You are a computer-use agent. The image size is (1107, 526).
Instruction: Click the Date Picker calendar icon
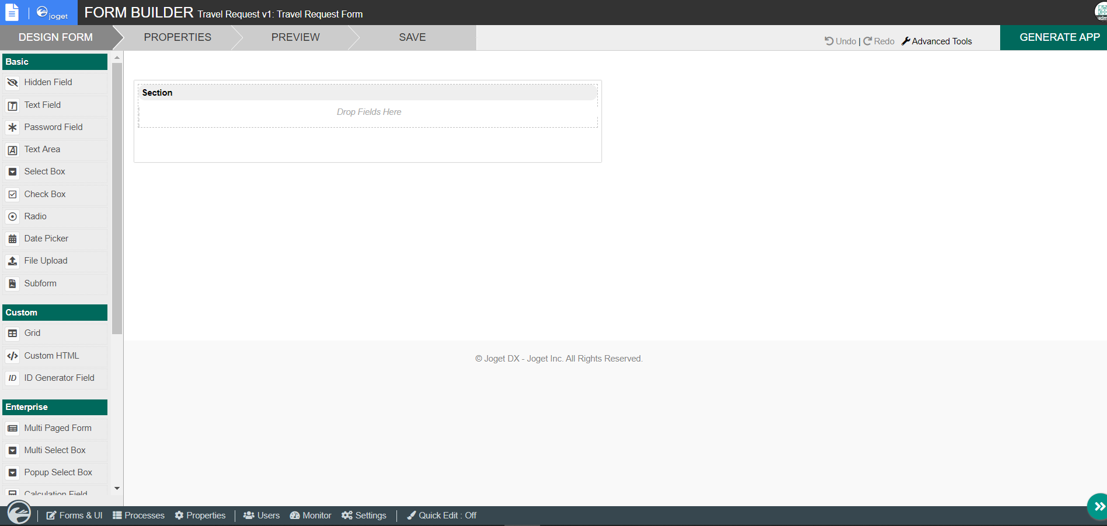(12, 239)
